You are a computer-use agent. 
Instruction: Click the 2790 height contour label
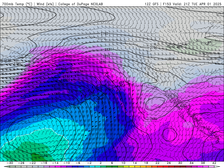[154, 48]
